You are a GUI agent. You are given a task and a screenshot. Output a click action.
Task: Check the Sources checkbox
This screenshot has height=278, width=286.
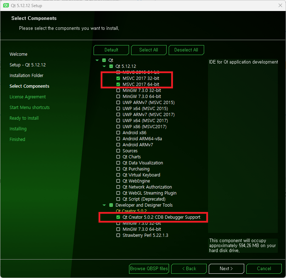(118, 151)
